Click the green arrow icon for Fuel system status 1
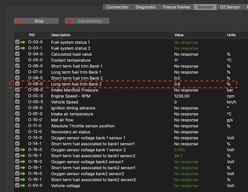This screenshot has height=192, width=248. (23, 42)
